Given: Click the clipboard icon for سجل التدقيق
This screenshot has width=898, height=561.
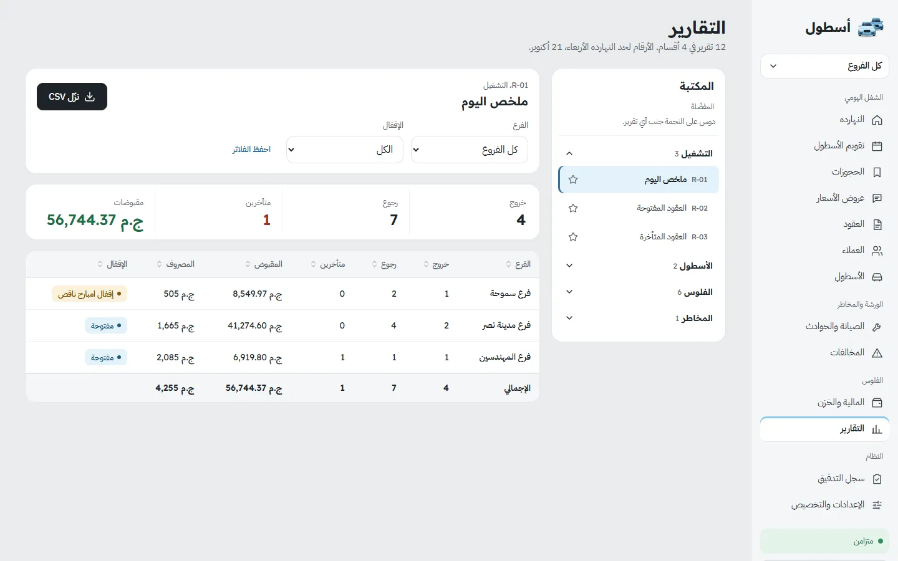Looking at the screenshot, I should pos(877,479).
